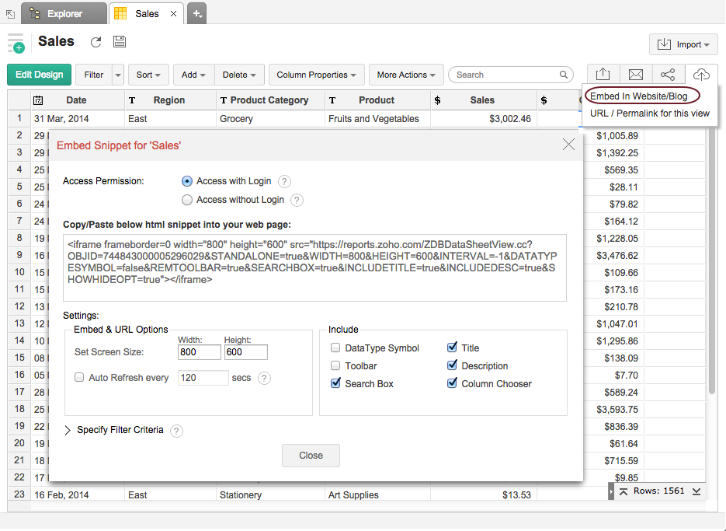Click the Width input field

[199, 352]
